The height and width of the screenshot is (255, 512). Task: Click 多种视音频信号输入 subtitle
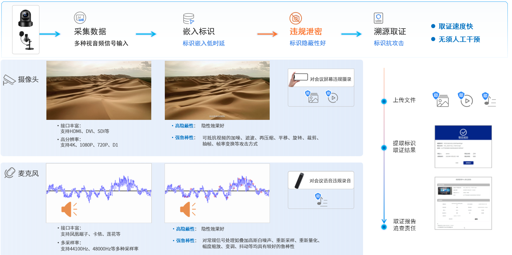coord(101,43)
